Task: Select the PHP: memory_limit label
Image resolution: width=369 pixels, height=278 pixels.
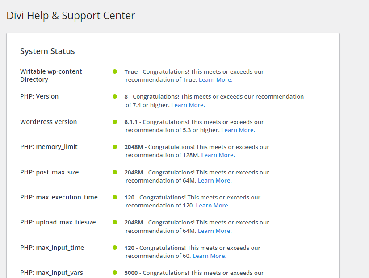Action: click(49, 147)
